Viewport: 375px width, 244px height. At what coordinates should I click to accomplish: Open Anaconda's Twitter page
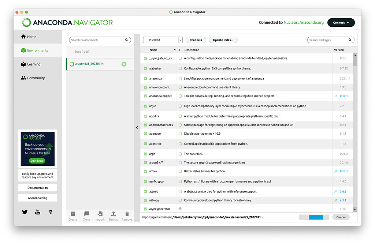click(25, 211)
